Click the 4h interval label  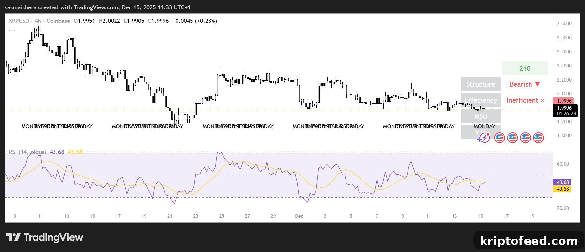38,21
